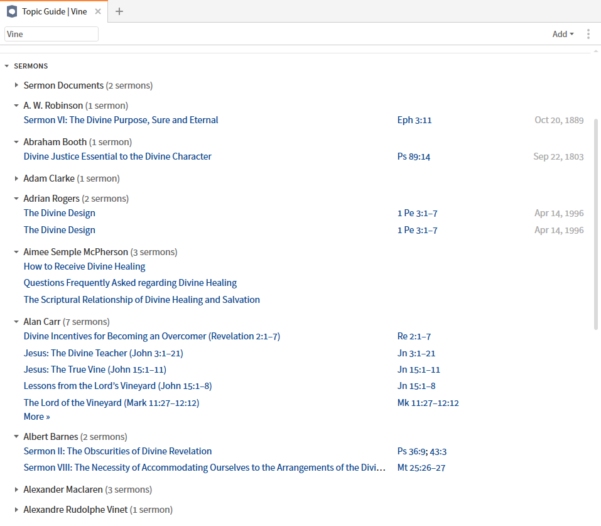
Task: Click Oct 20, 1889 date
Action: pyautogui.click(x=559, y=120)
